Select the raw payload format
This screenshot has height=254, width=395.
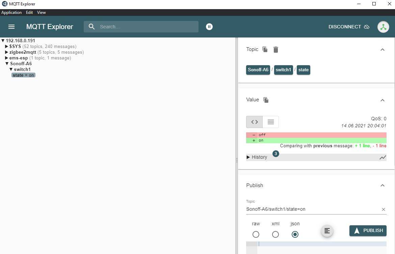(x=256, y=234)
